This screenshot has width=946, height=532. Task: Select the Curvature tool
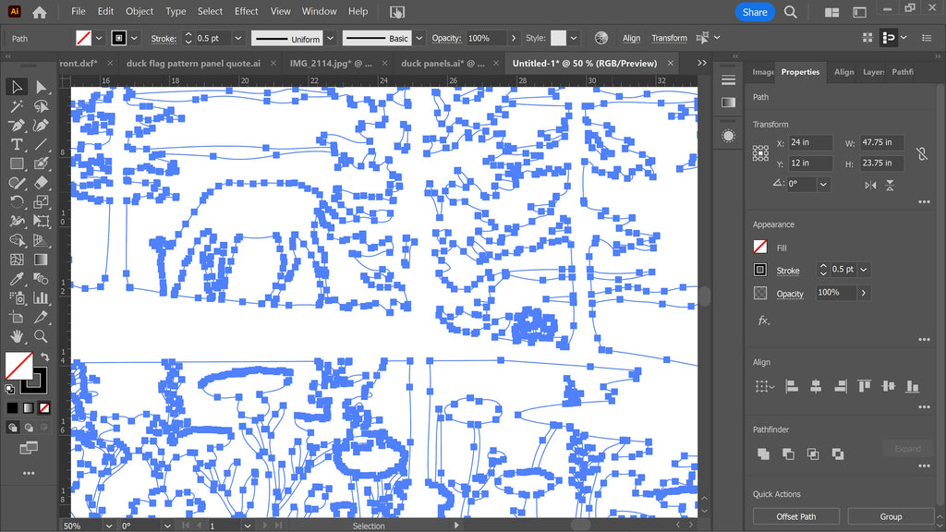click(41, 126)
